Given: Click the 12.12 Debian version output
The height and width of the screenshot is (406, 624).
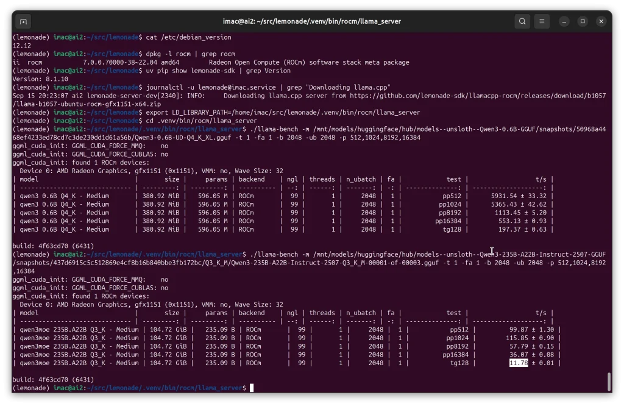Looking at the screenshot, I should (x=21, y=46).
